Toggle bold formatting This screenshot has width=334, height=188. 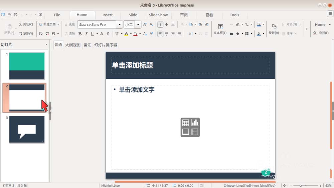point(80,34)
